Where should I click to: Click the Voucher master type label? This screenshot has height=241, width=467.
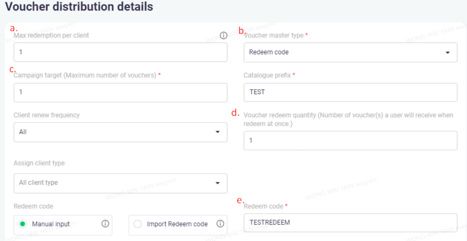274,35
